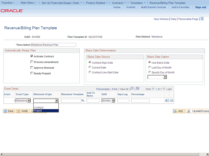209x156 pixels.
Task: Click the Add button
Action: 179,111
